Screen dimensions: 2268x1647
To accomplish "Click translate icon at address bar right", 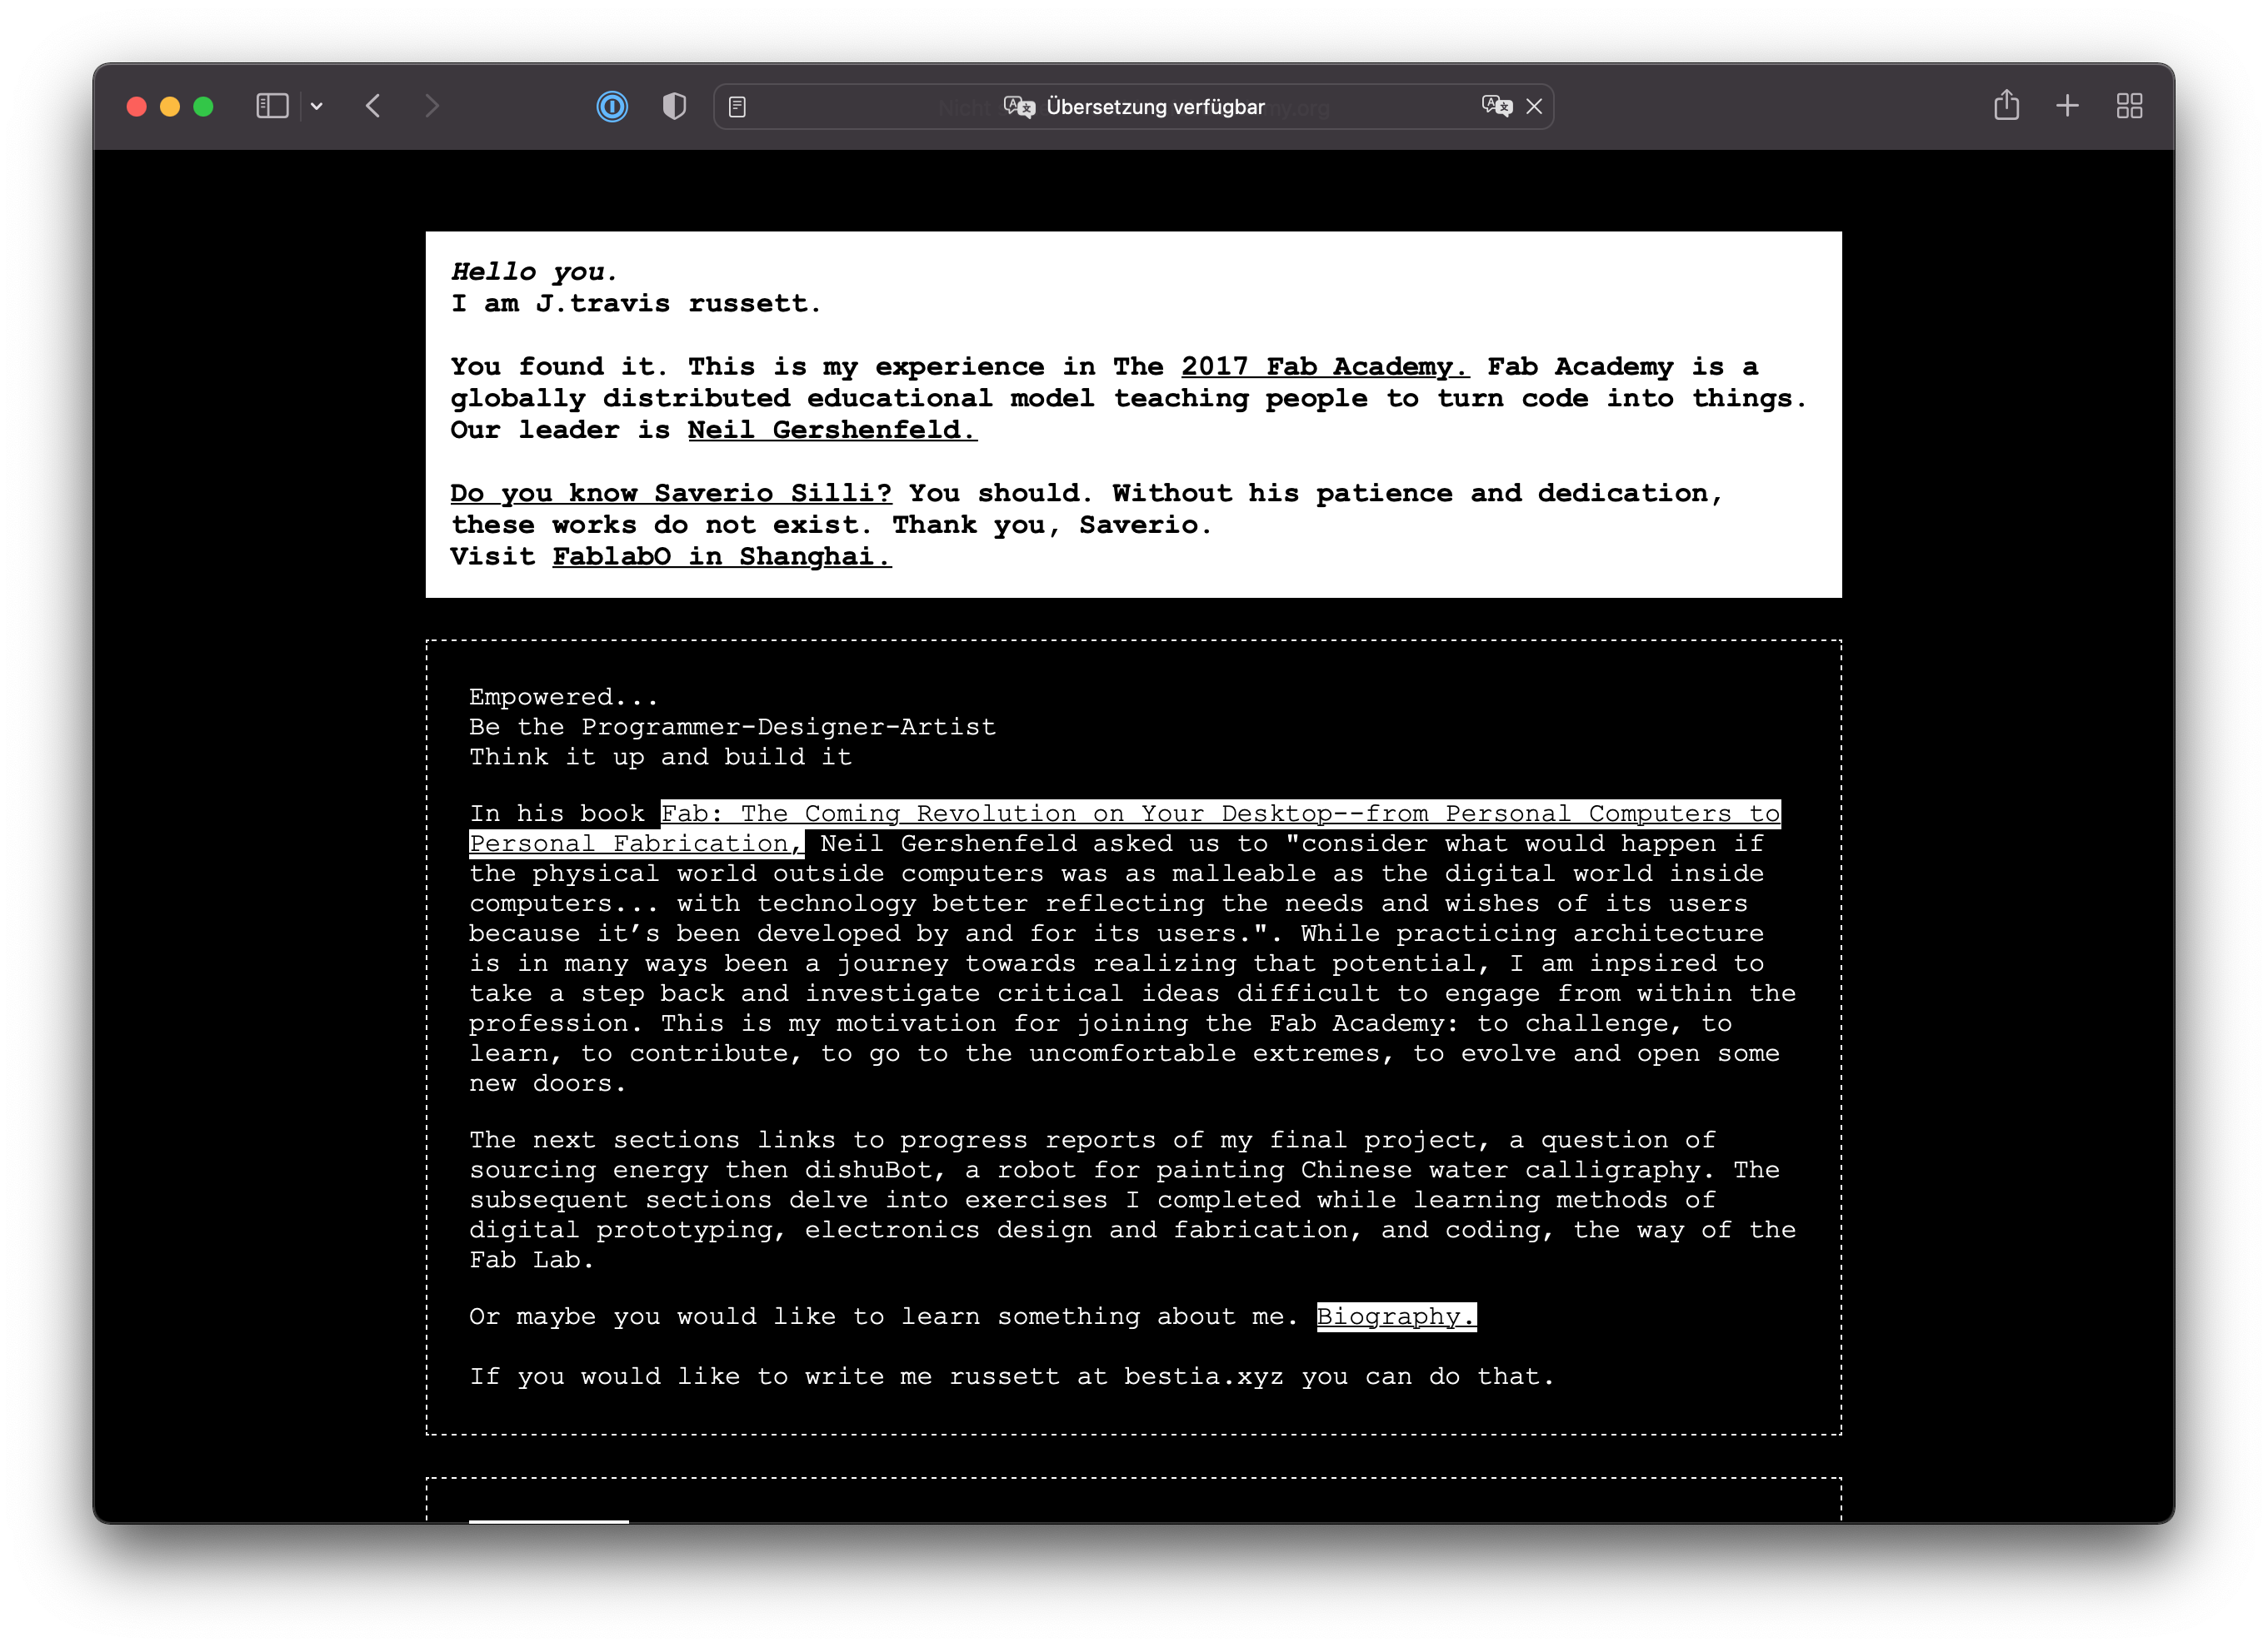I will click(1496, 106).
